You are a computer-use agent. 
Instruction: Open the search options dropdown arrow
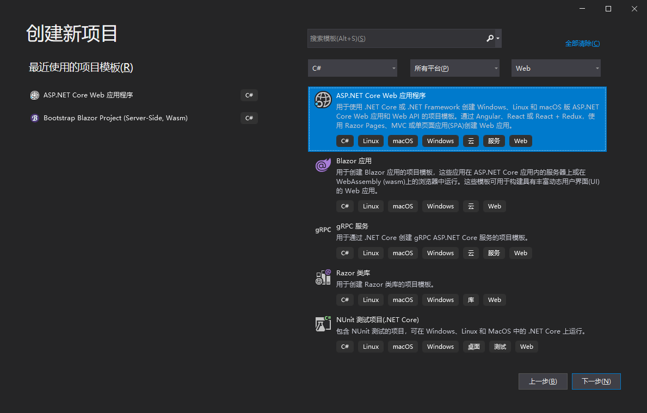(x=498, y=39)
